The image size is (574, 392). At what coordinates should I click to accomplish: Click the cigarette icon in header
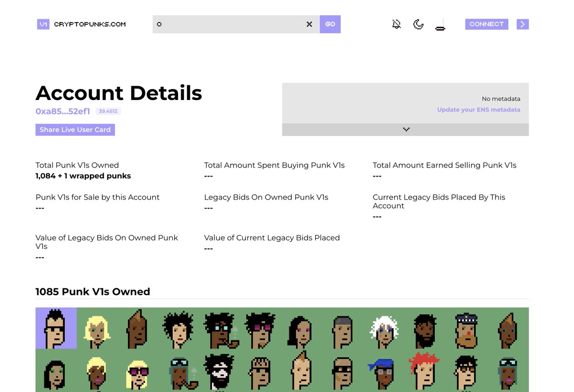[x=441, y=25]
